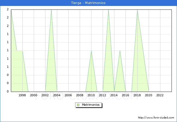Click the 2018 peak of the area chart

137,10
